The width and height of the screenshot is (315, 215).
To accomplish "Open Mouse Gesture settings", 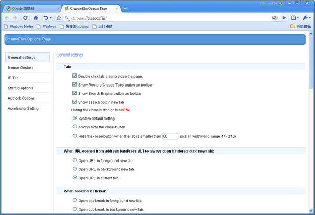I will coord(27,68).
